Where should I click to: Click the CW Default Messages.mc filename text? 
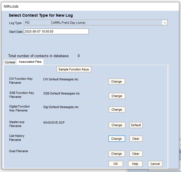(61, 79)
